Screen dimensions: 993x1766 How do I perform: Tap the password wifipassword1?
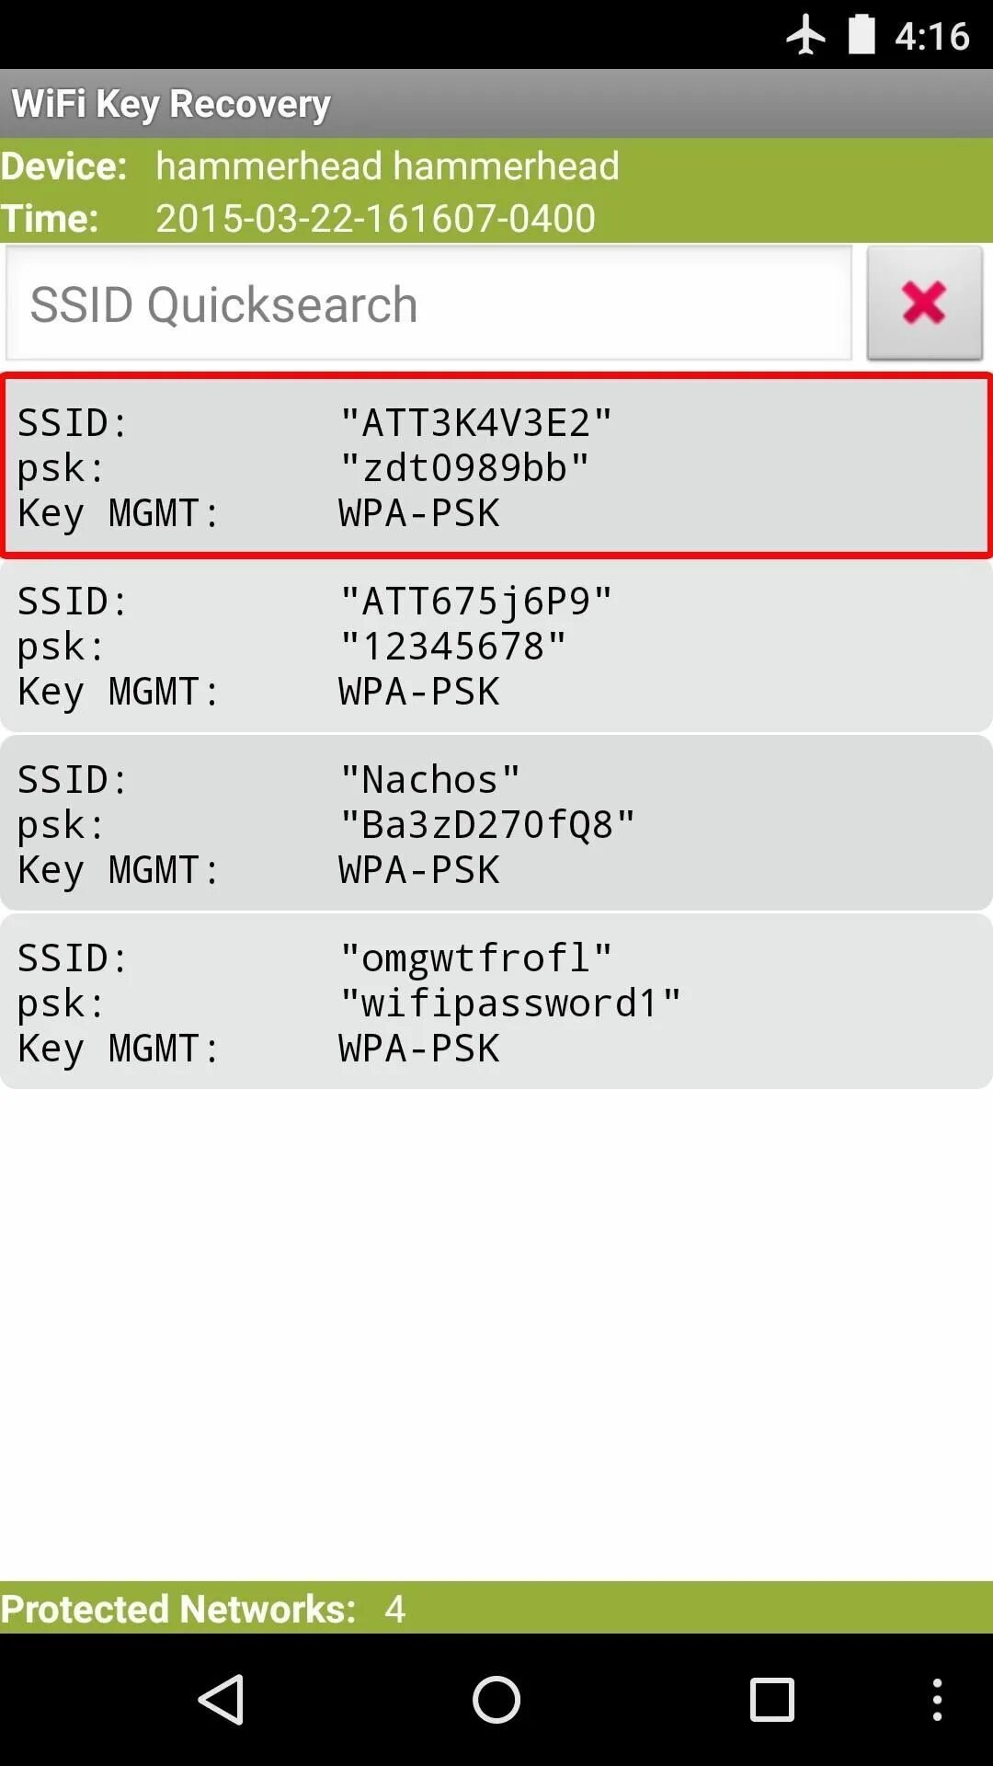(x=510, y=1003)
